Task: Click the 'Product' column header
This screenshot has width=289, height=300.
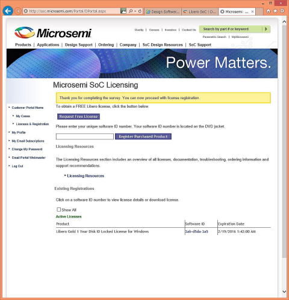Action: [63, 224]
